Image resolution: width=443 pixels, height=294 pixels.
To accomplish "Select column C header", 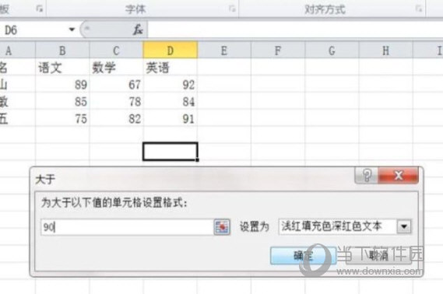I will (x=116, y=51).
